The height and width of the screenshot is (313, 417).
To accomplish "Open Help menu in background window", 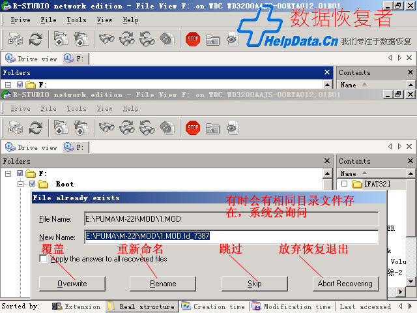I will [x=130, y=20].
